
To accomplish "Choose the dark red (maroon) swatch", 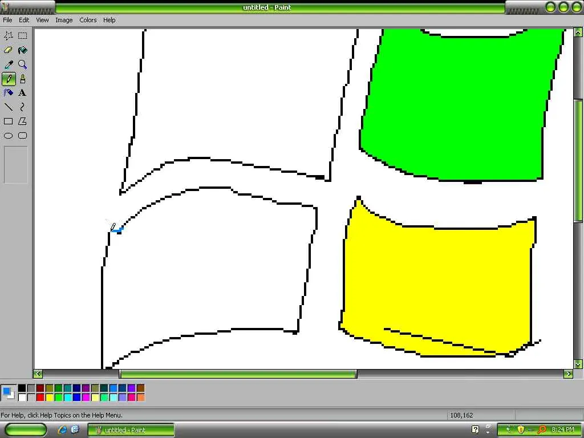I will click(x=40, y=388).
